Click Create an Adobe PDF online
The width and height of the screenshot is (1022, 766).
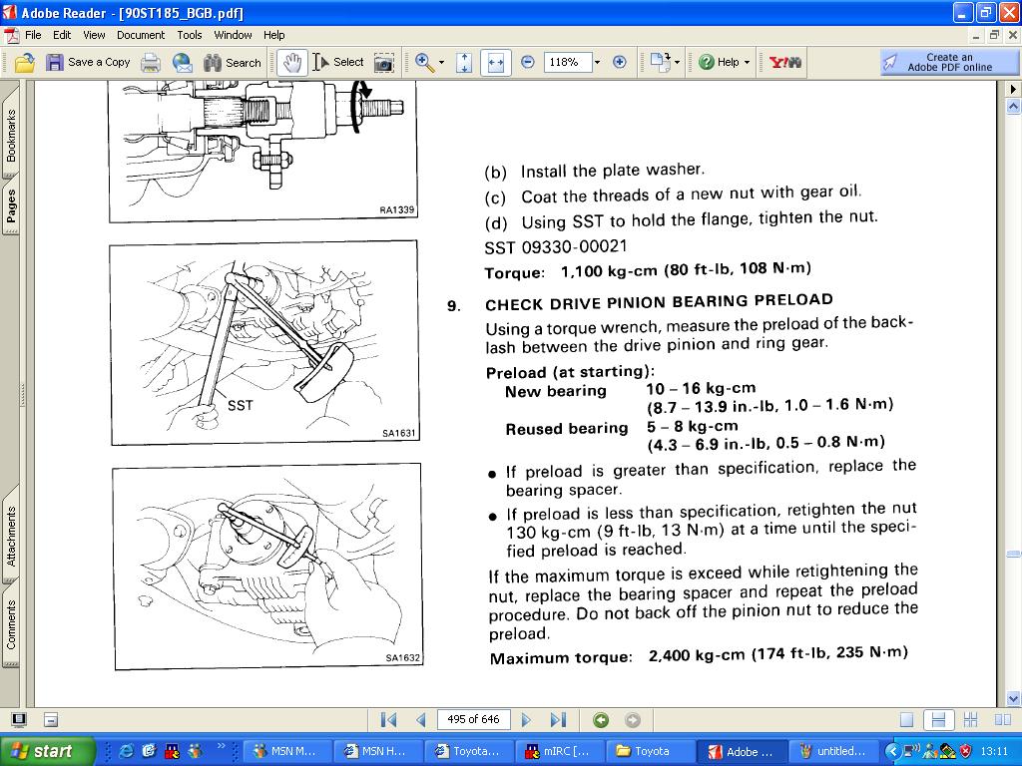pos(949,62)
